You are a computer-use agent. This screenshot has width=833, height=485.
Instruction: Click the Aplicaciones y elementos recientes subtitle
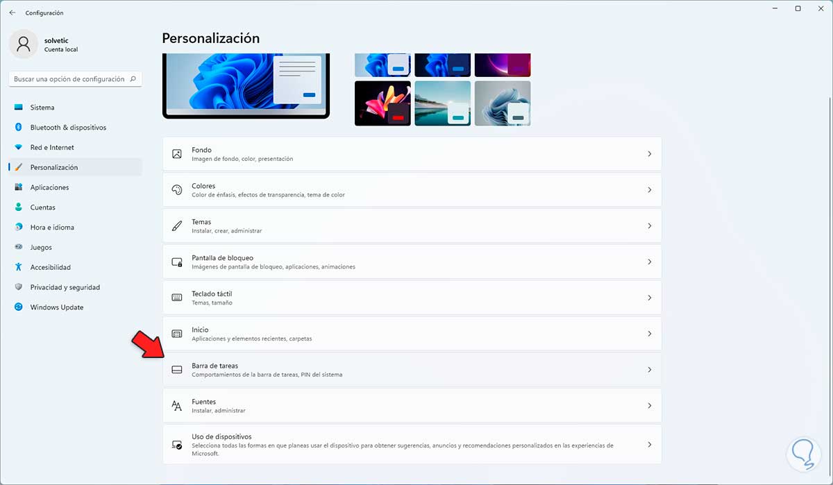pos(252,339)
